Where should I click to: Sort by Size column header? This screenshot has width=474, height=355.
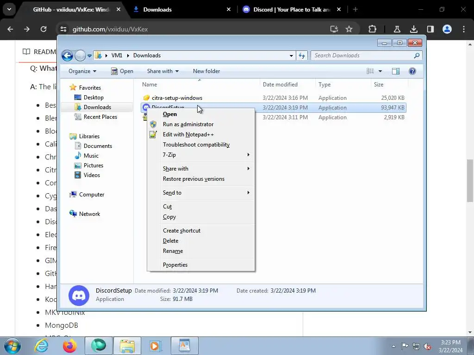click(x=389, y=85)
